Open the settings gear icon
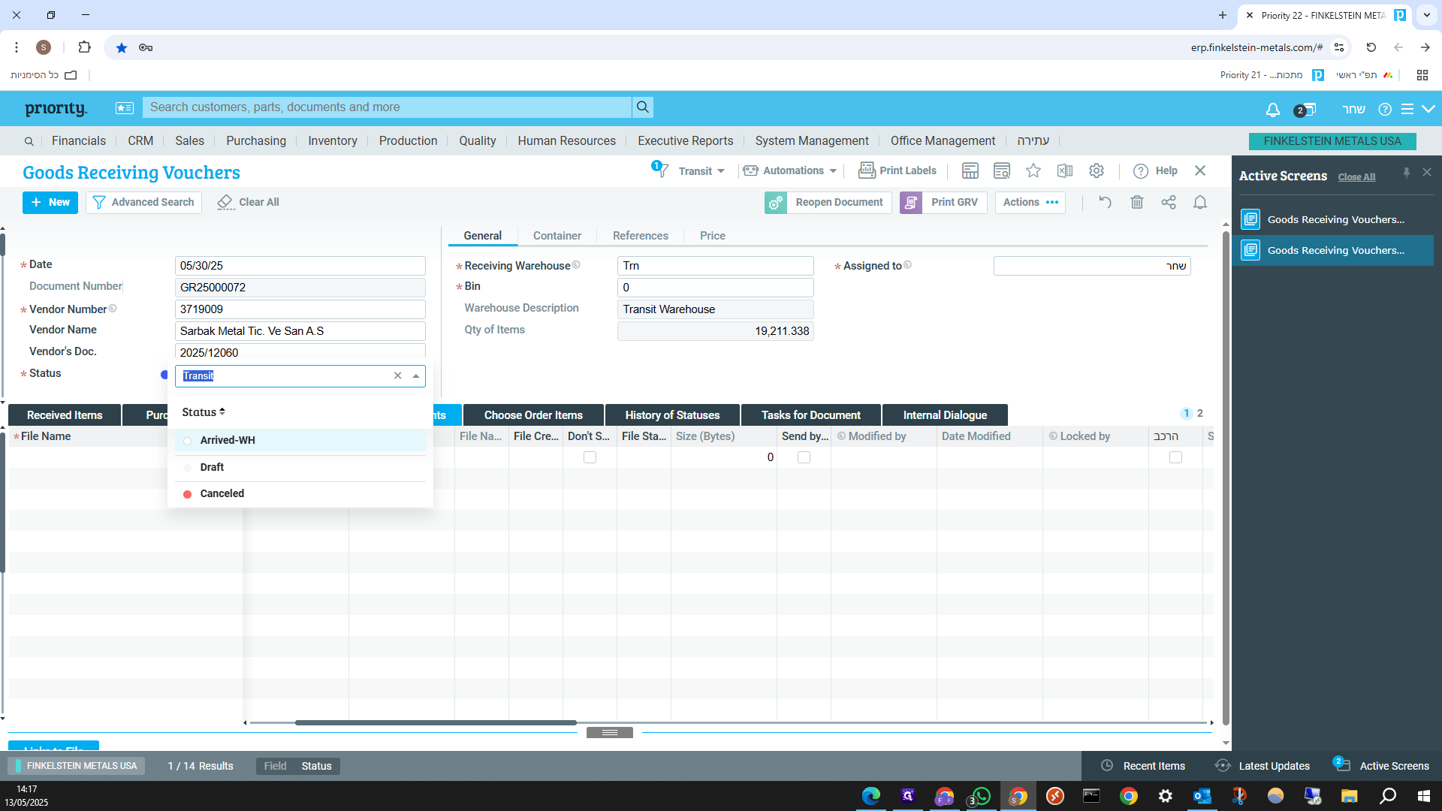This screenshot has width=1442, height=811. coord(1097,170)
